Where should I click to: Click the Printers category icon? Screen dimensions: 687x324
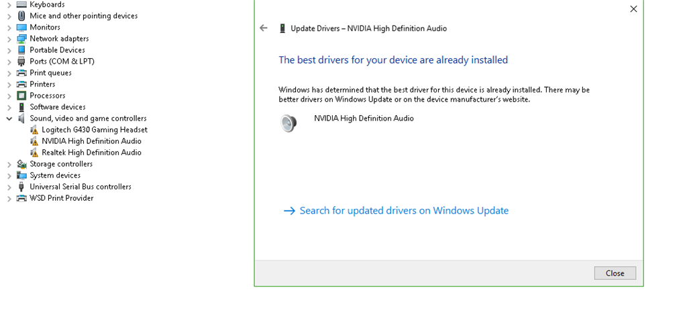tap(21, 84)
